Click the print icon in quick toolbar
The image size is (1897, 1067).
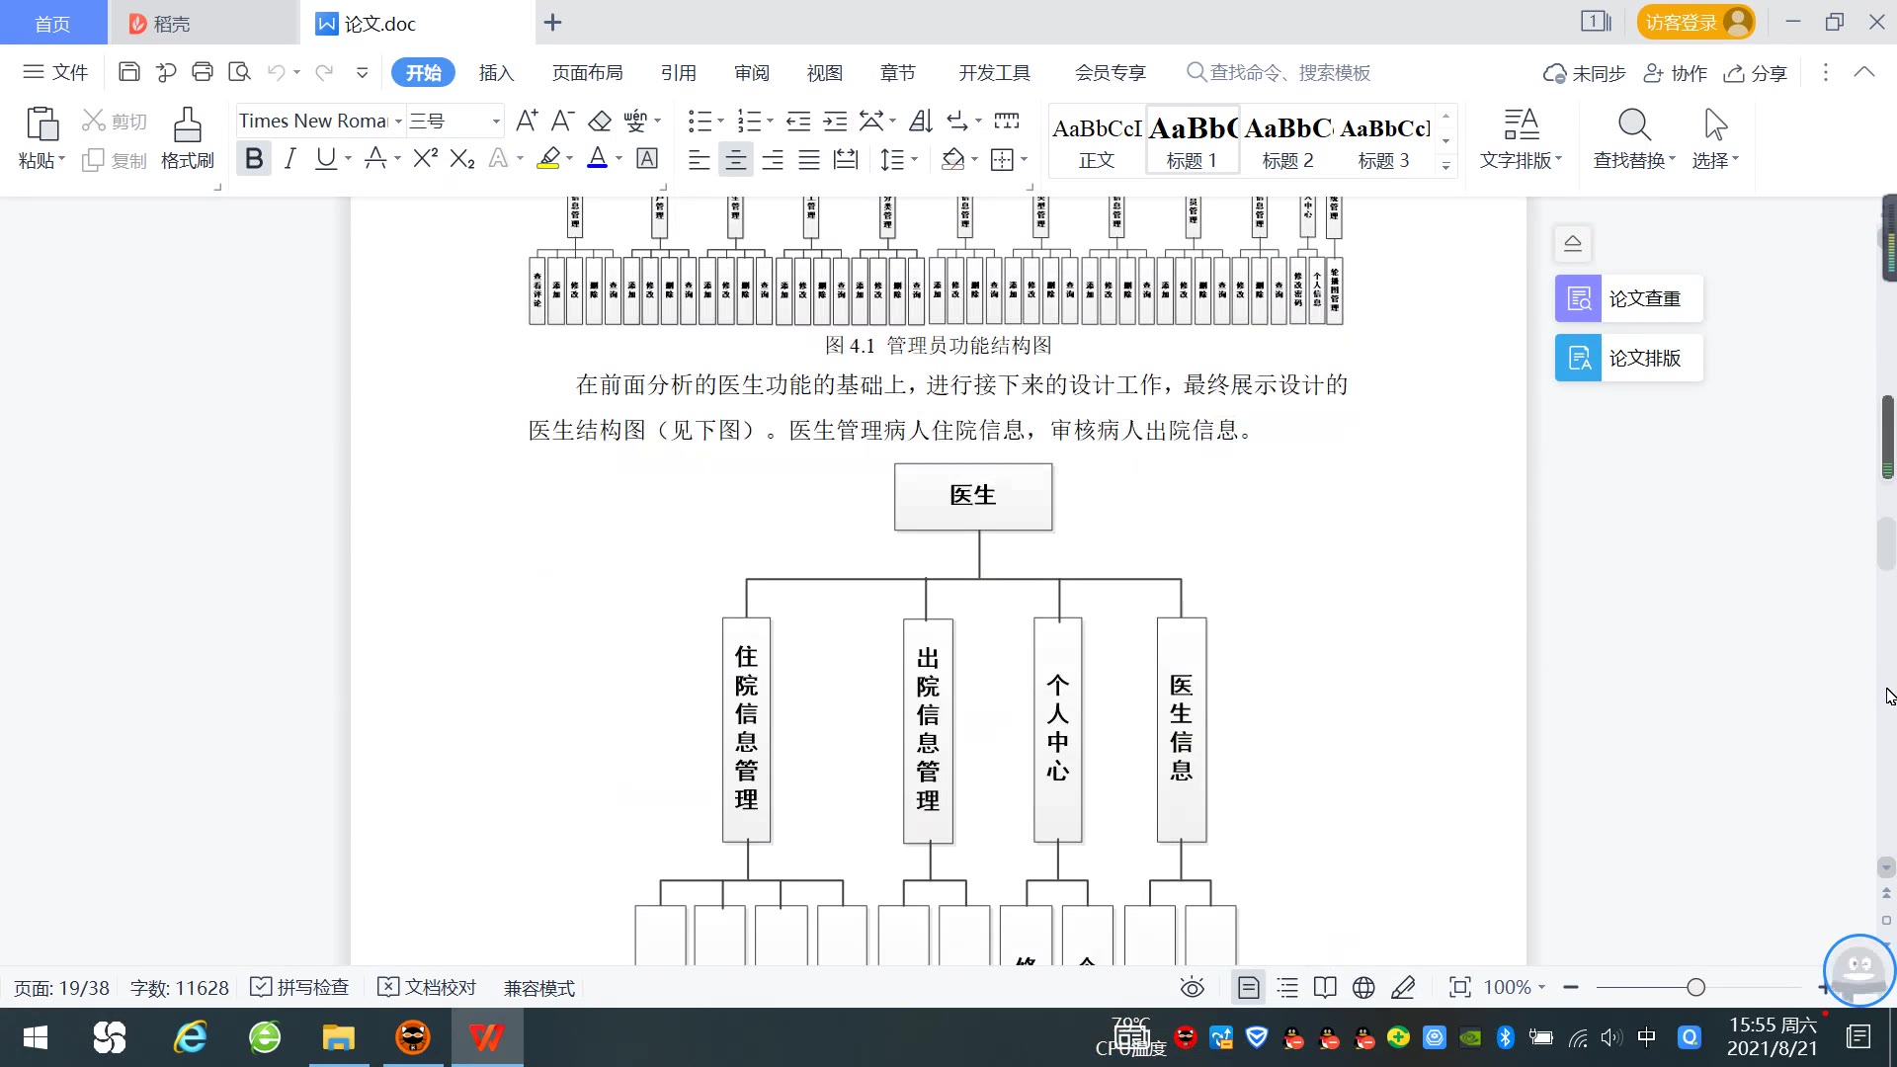coord(203,71)
